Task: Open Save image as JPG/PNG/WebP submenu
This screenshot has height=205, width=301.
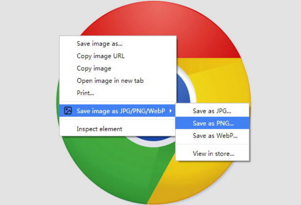Action: [x=117, y=111]
